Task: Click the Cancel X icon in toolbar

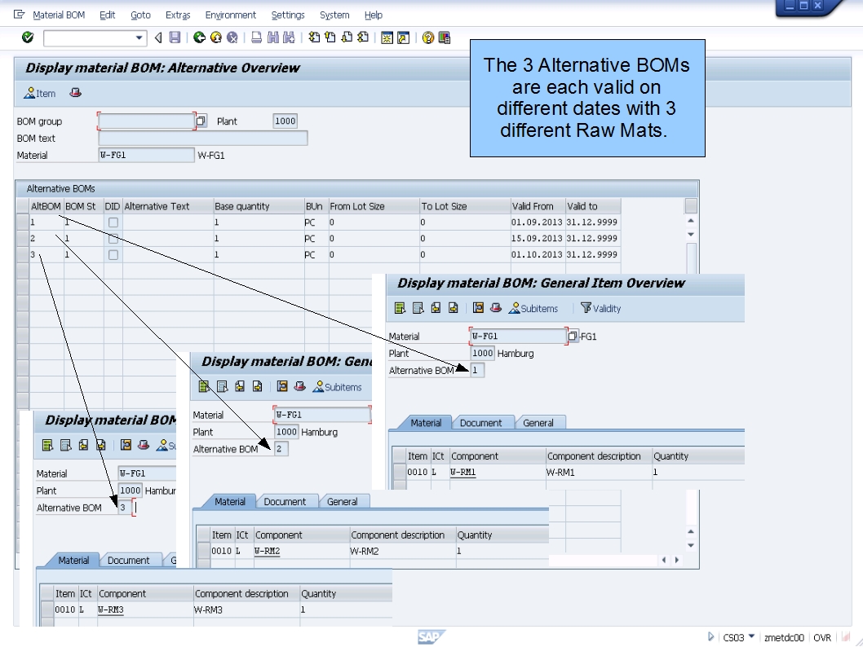Action: coord(232,37)
